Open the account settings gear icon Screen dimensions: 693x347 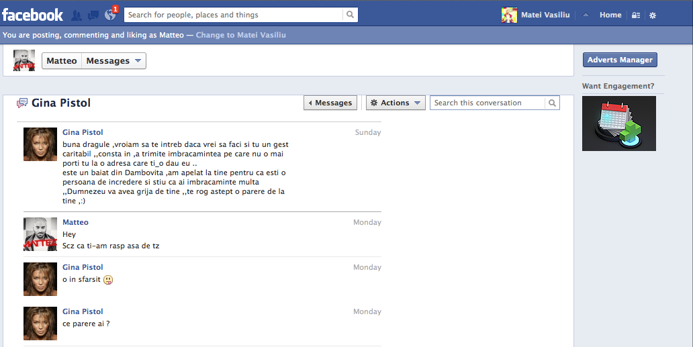653,15
